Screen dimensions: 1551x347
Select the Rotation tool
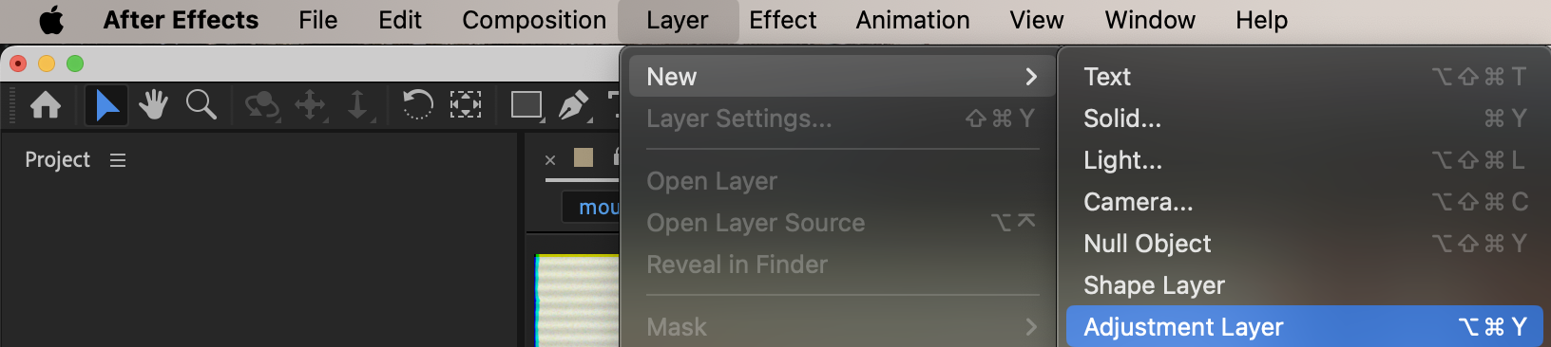[417, 104]
